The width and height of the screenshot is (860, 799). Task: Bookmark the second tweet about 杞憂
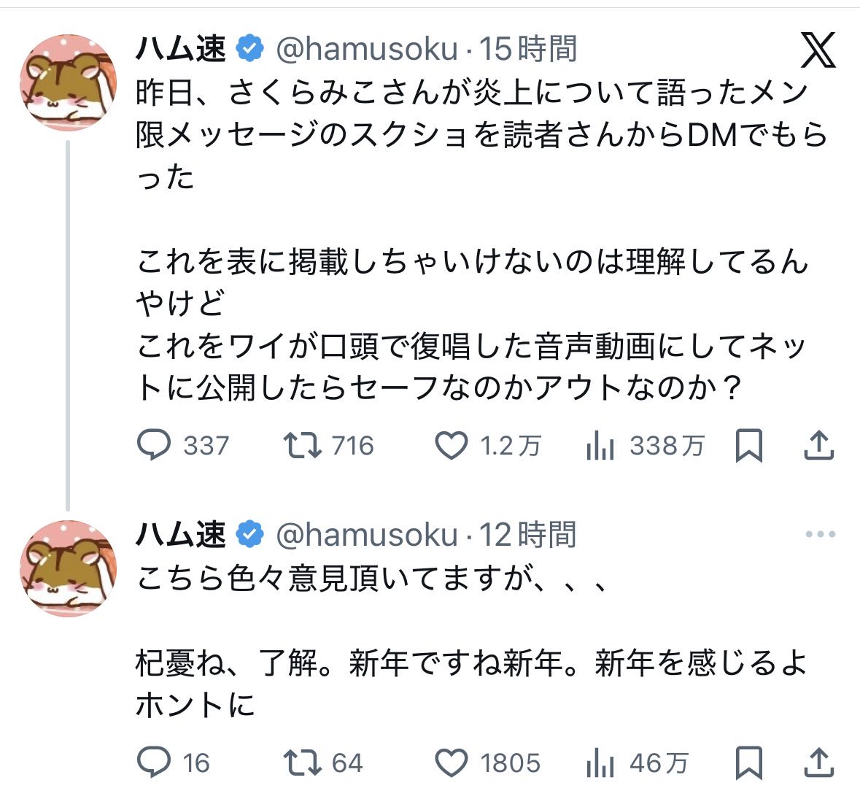click(748, 763)
